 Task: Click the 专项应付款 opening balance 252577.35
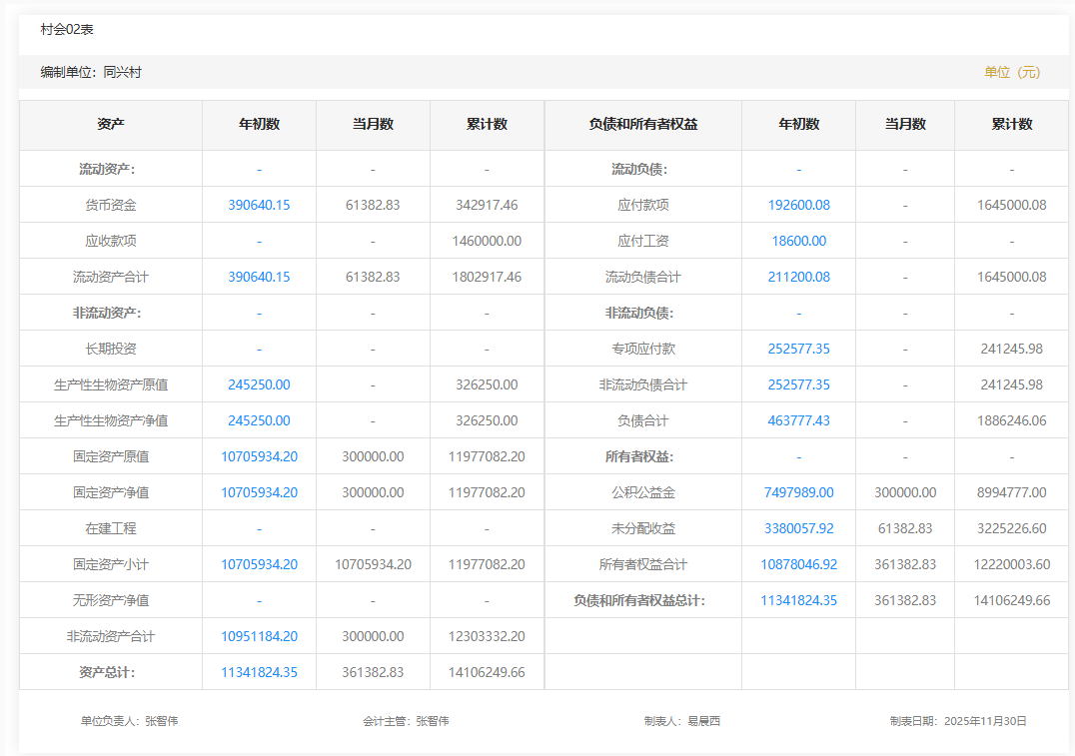point(798,349)
